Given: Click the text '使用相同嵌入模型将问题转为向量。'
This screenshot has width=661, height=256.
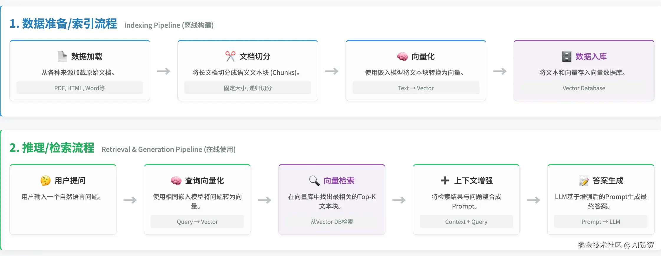Looking at the screenshot, I should (x=197, y=201).
